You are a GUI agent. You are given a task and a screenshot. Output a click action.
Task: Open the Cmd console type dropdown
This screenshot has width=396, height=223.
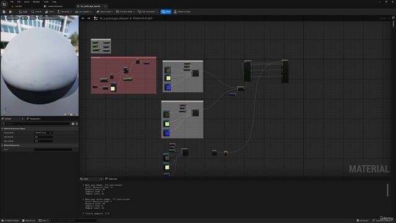43,221
